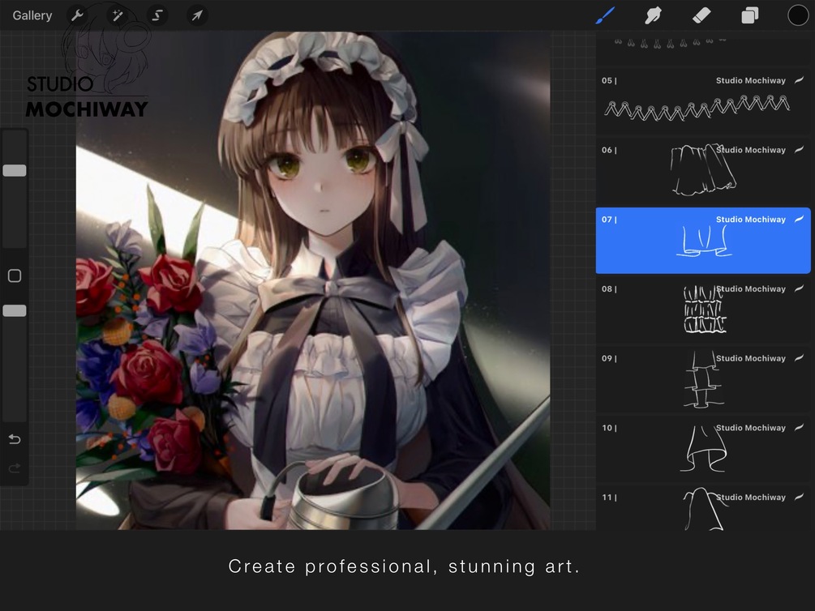Tap the stroke icon on brush 09
The image size is (815, 611).
tap(800, 358)
